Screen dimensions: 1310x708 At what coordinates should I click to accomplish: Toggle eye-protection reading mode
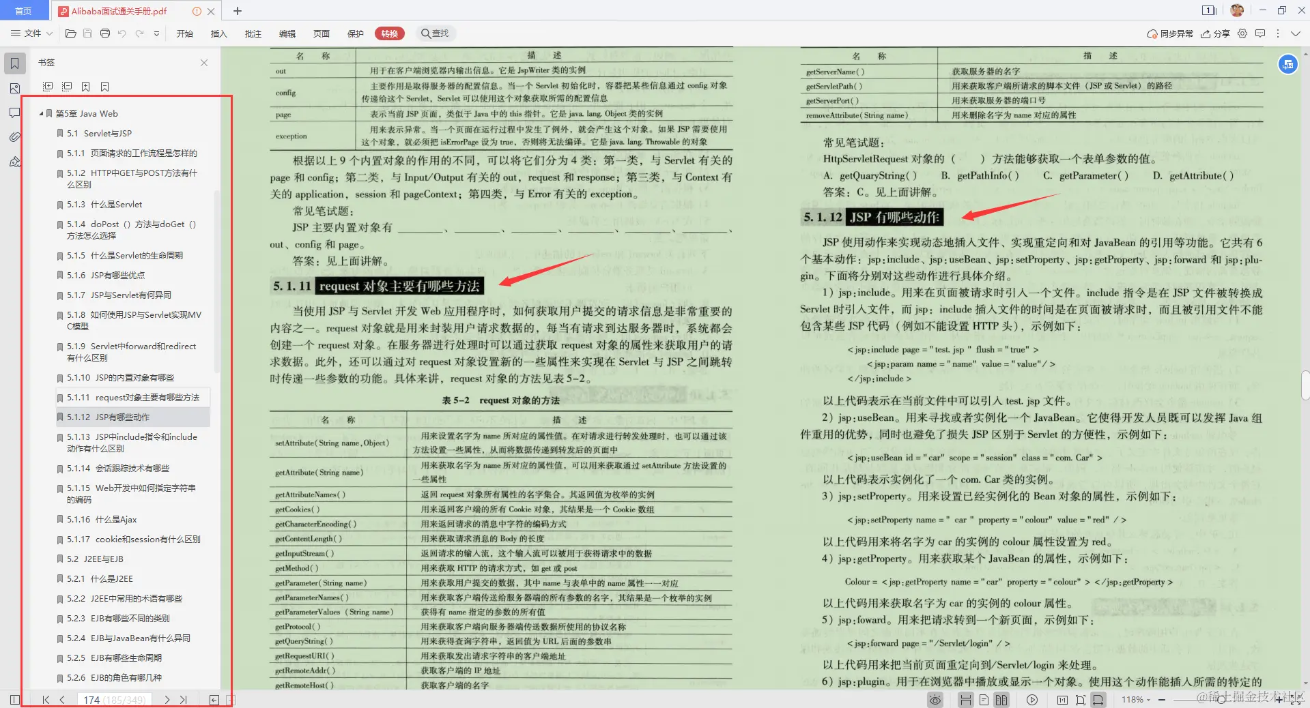pyautogui.click(x=935, y=700)
